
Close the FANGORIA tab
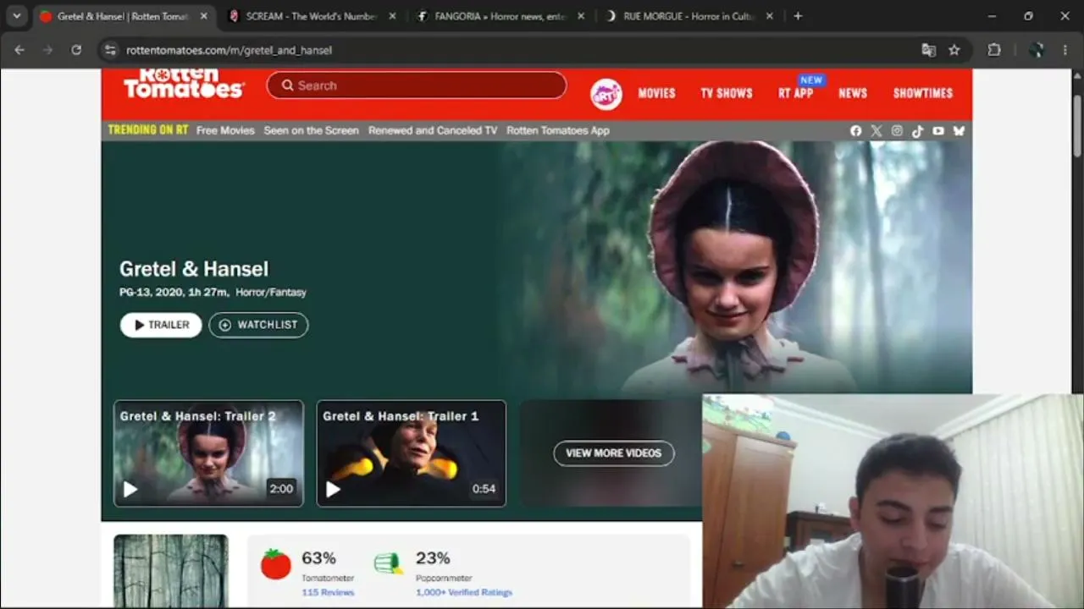tap(581, 16)
